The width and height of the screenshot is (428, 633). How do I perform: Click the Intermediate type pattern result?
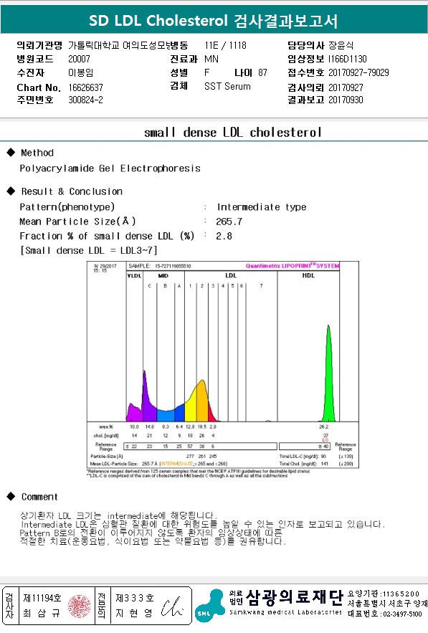(262, 207)
